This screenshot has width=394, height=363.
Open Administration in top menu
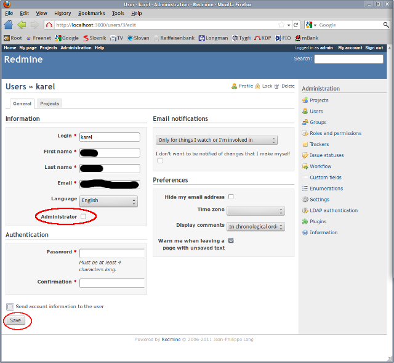click(x=76, y=48)
